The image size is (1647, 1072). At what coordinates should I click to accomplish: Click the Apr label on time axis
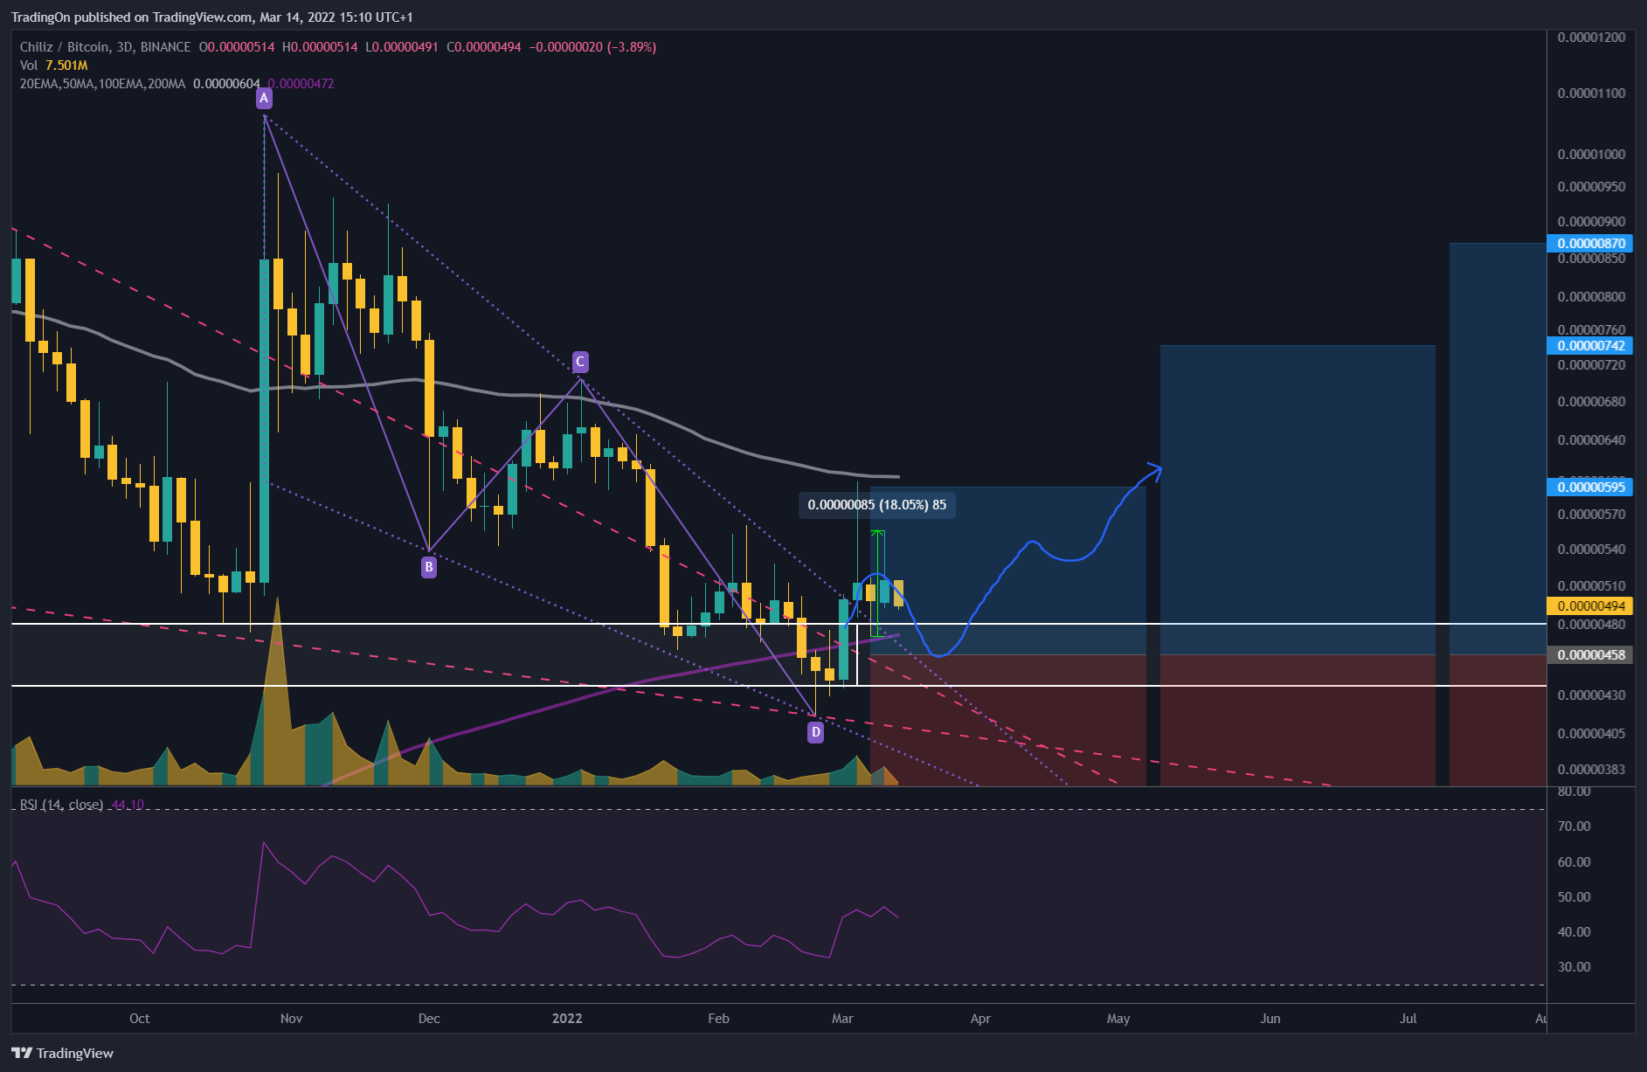click(x=980, y=1019)
